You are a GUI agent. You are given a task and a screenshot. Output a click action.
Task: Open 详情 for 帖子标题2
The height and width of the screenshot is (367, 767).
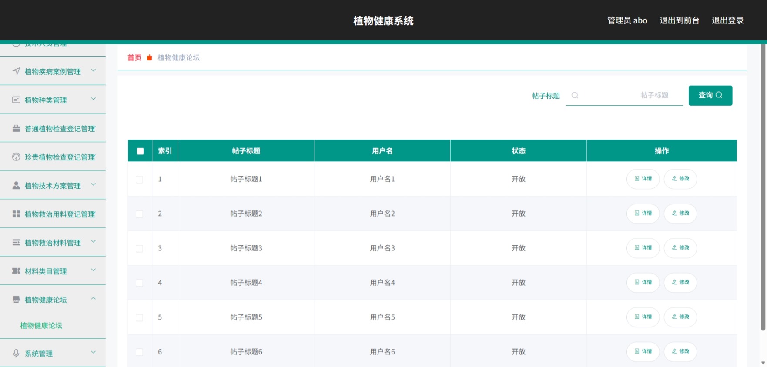pyautogui.click(x=643, y=214)
